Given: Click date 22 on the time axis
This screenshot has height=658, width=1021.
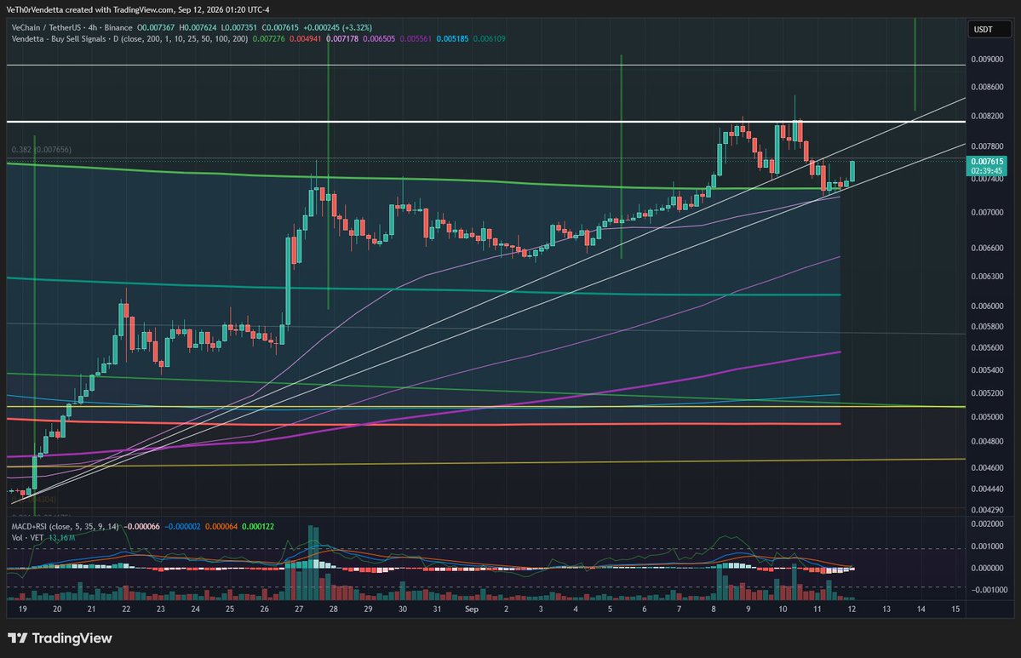Looking at the screenshot, I should [x=126, y=609].
